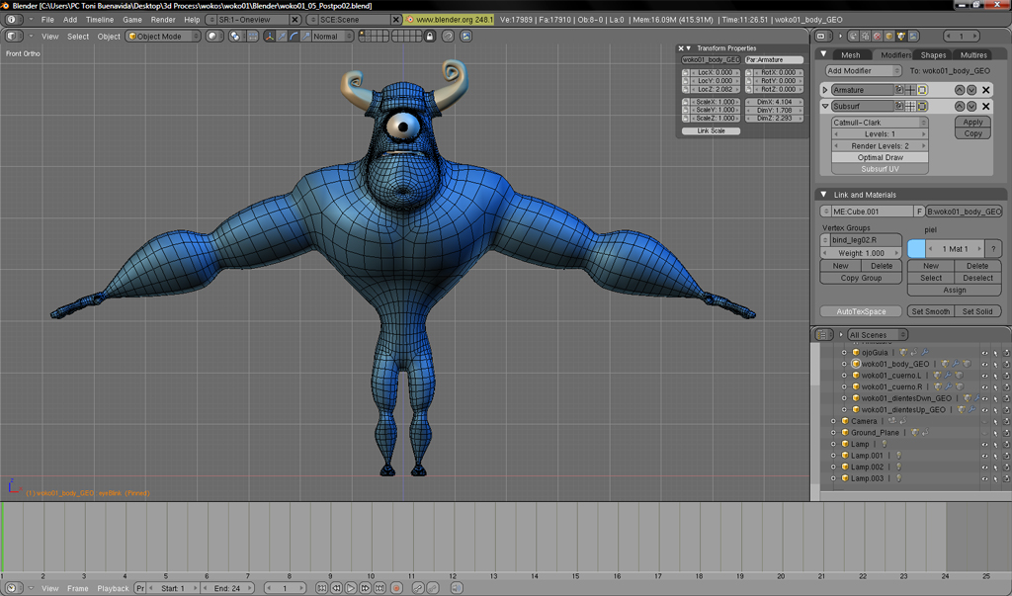Expand the Armature modifier panel
This screenshot has height=596, width=1012.
pos(825,90)
